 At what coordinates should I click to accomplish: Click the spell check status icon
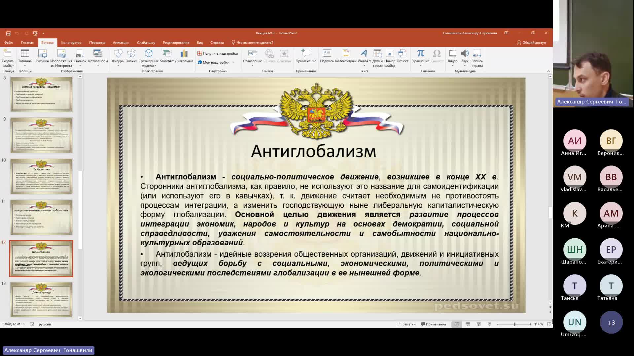pyautogui.click(x=32, y=324)
